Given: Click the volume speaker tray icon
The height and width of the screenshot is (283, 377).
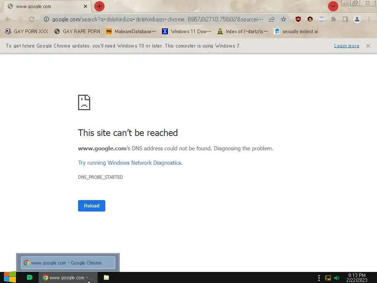Looking at the screenshot, I should (337, 278).
